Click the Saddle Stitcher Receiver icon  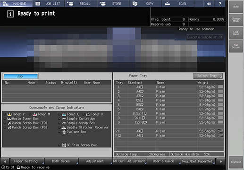click(64, 127)
